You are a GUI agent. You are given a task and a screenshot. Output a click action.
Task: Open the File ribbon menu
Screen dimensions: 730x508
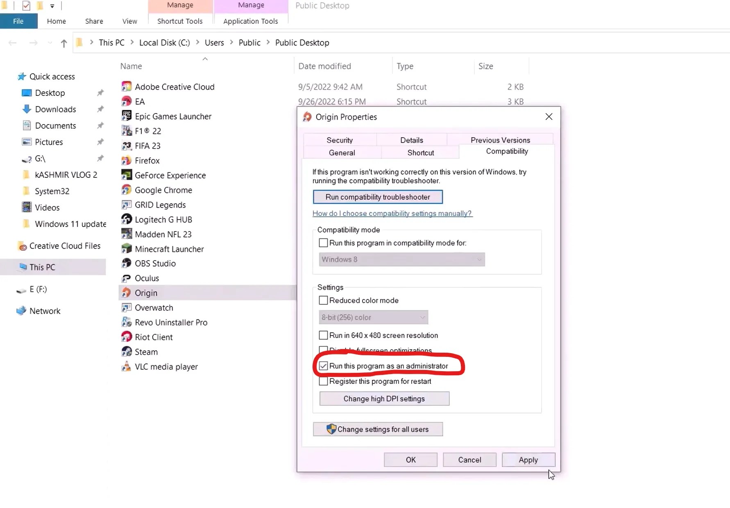(18, 21)
